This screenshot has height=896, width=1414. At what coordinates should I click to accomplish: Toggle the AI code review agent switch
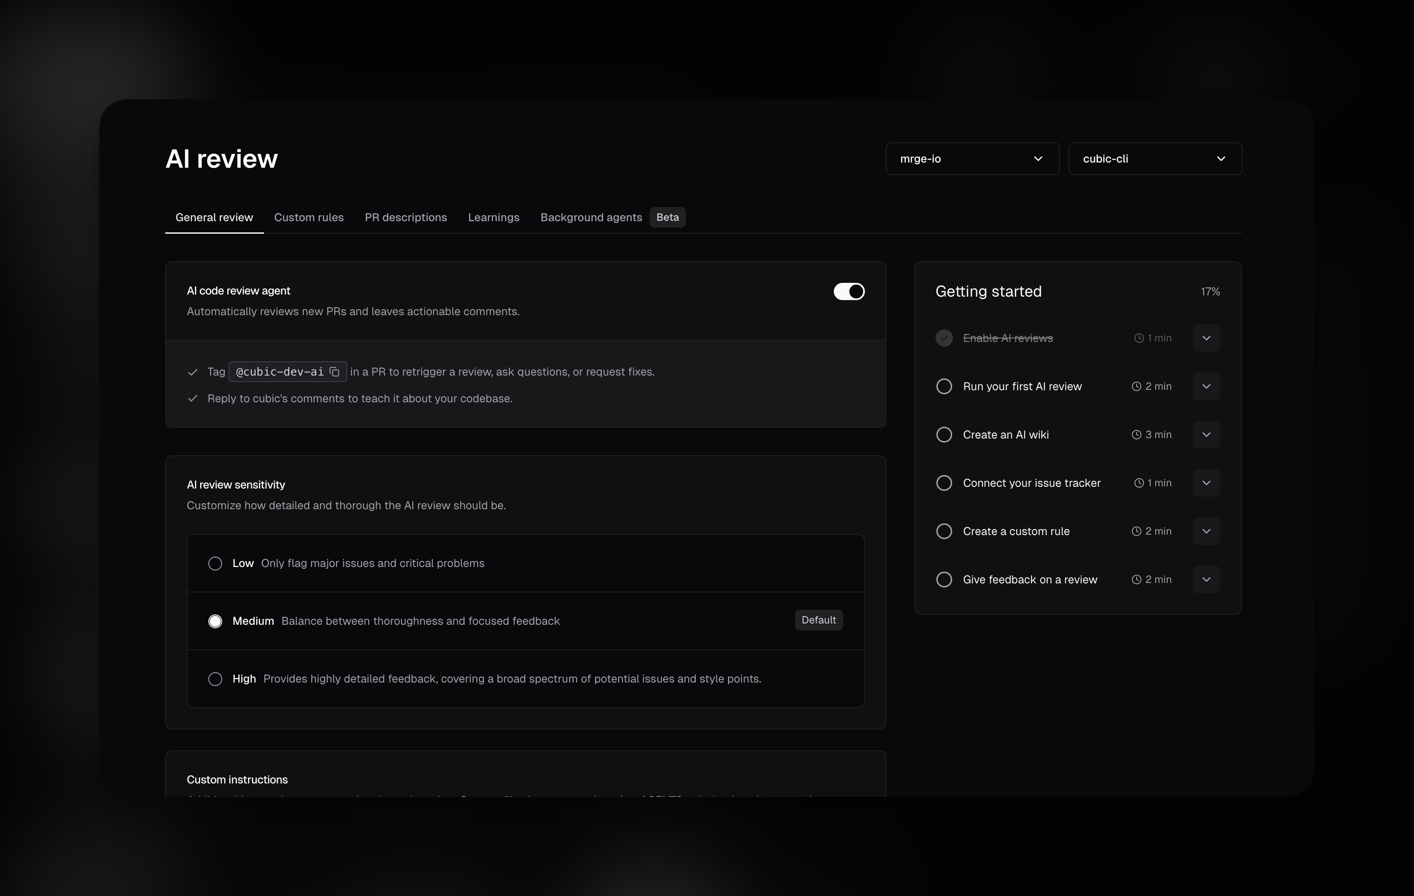(848, 291)
